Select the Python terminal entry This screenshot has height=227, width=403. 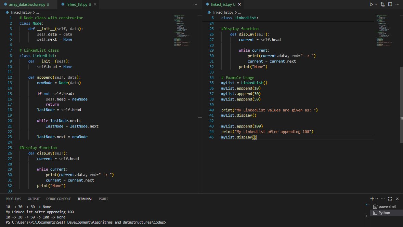tap(386, 213)
